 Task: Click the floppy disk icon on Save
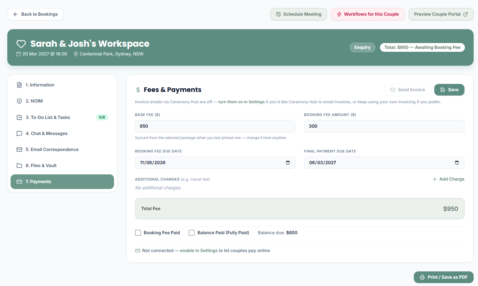coord(443,90)
